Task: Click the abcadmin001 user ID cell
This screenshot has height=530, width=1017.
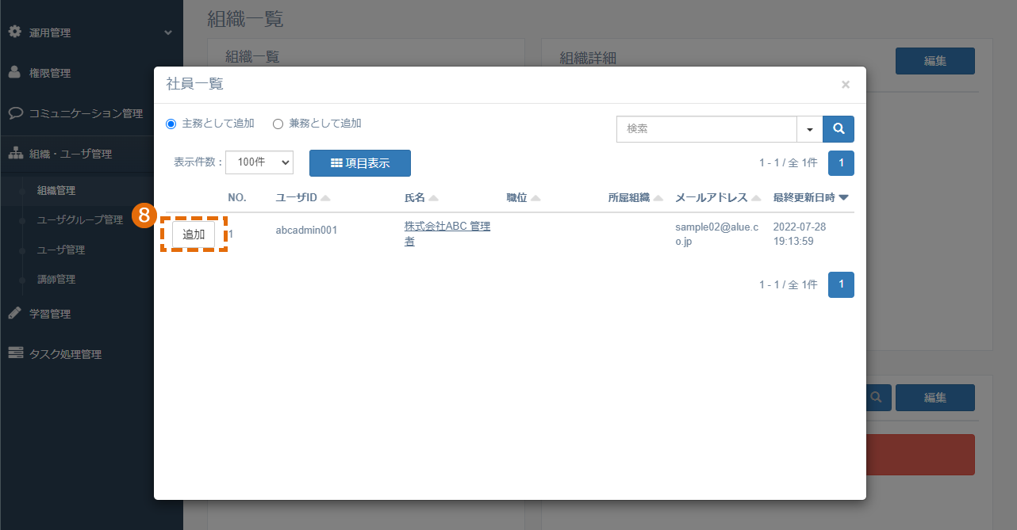Action: 306,231
